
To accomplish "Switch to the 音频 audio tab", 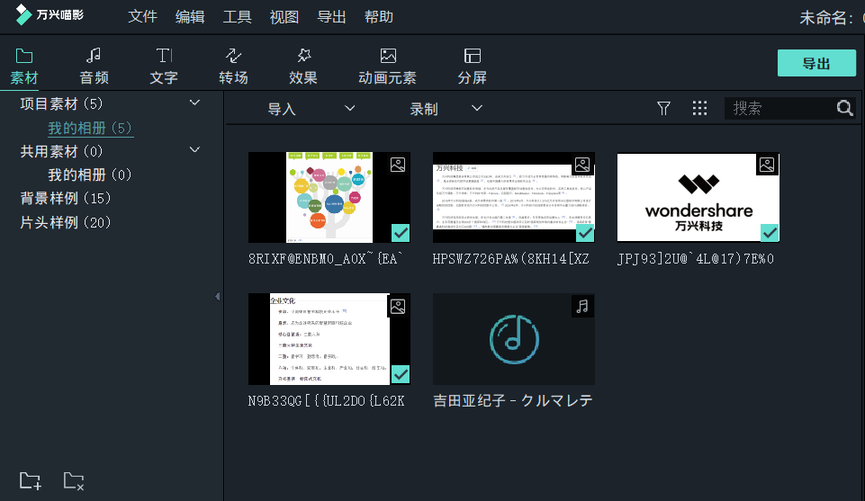I will (94, 67).
